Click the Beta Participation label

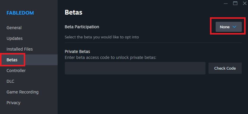(x=82, y=27)
